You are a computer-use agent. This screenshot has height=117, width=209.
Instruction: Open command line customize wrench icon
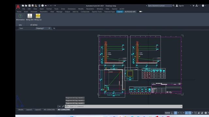point(63,106)
